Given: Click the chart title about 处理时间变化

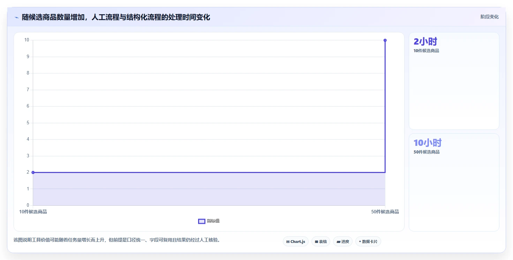Looking at the screenshot, I should click(116, 17).
